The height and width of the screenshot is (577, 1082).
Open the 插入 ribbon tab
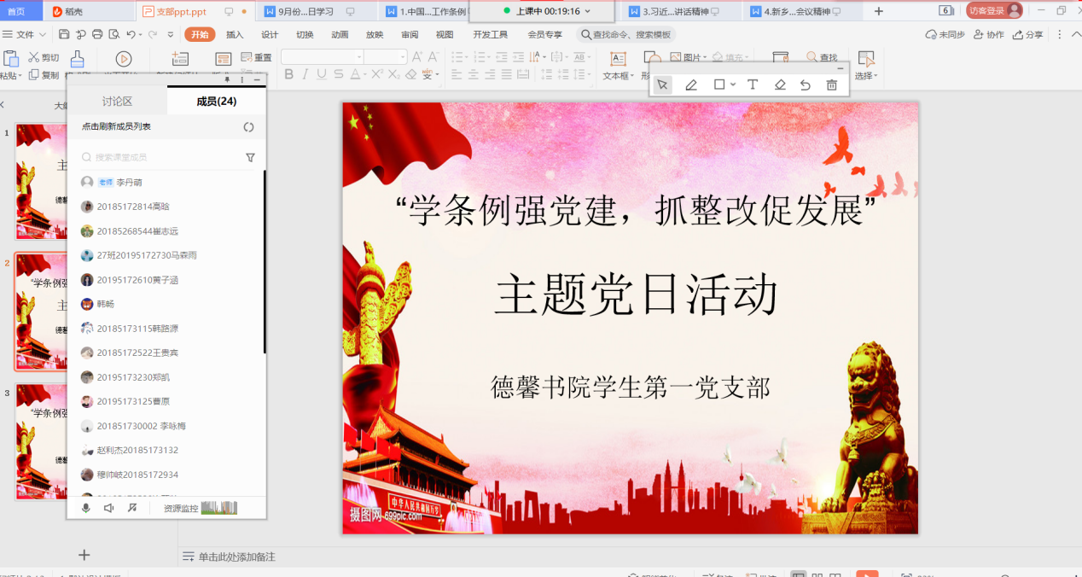(235, 35)
